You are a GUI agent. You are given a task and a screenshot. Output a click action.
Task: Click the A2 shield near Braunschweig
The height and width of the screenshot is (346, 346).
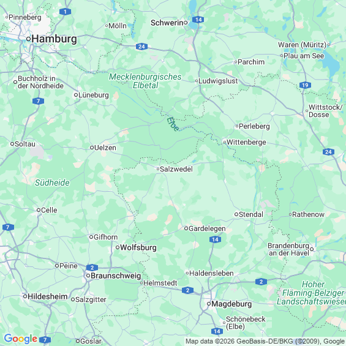pos(92,268)
